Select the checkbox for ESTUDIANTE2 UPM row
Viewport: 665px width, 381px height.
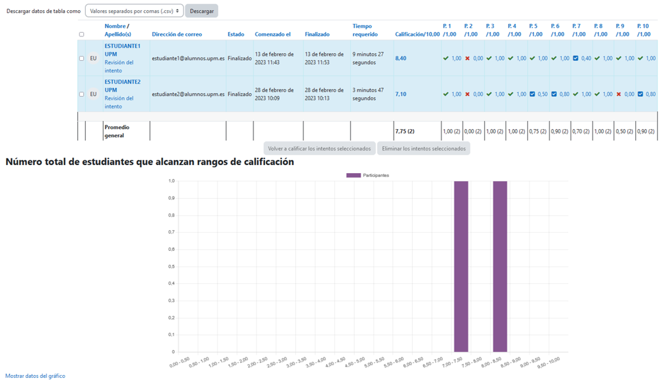81,94
